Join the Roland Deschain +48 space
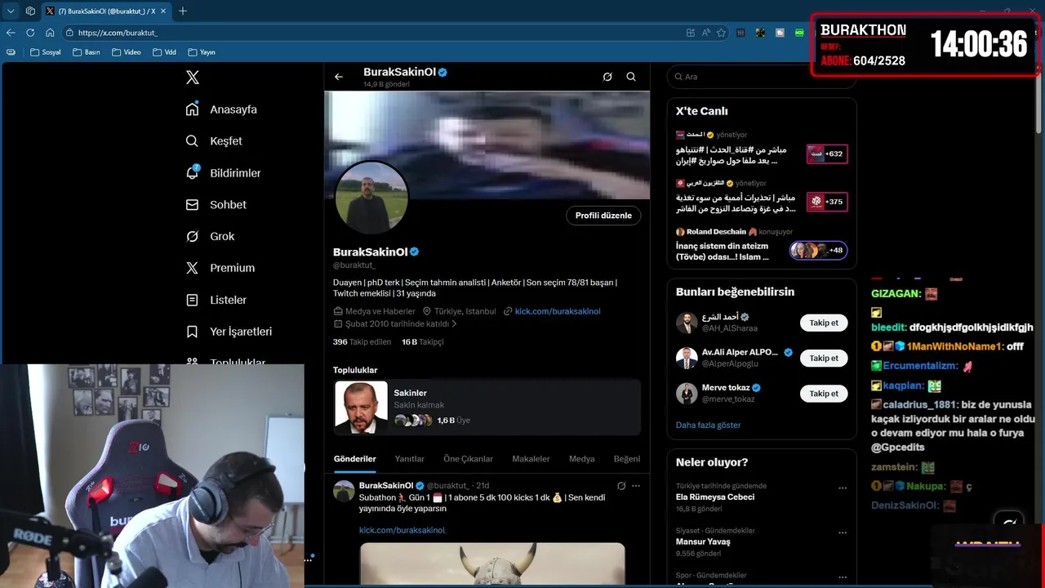The width and height of the screenshot is (1045, 588). click(819, 250)
